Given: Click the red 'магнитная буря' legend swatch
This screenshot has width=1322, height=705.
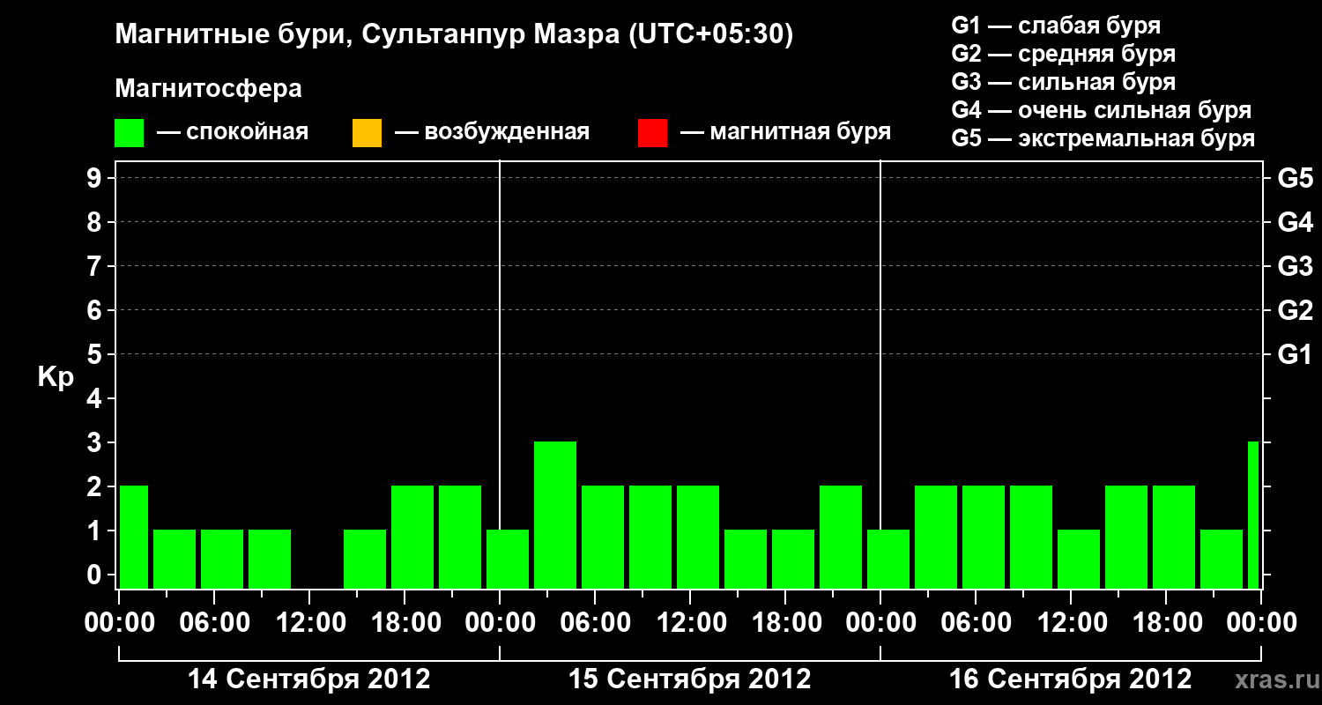Looking at the screenshot, I should [x=652, y=133].
